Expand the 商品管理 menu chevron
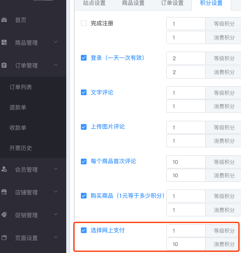Screen dimensions: 241x253 (56, 42)
